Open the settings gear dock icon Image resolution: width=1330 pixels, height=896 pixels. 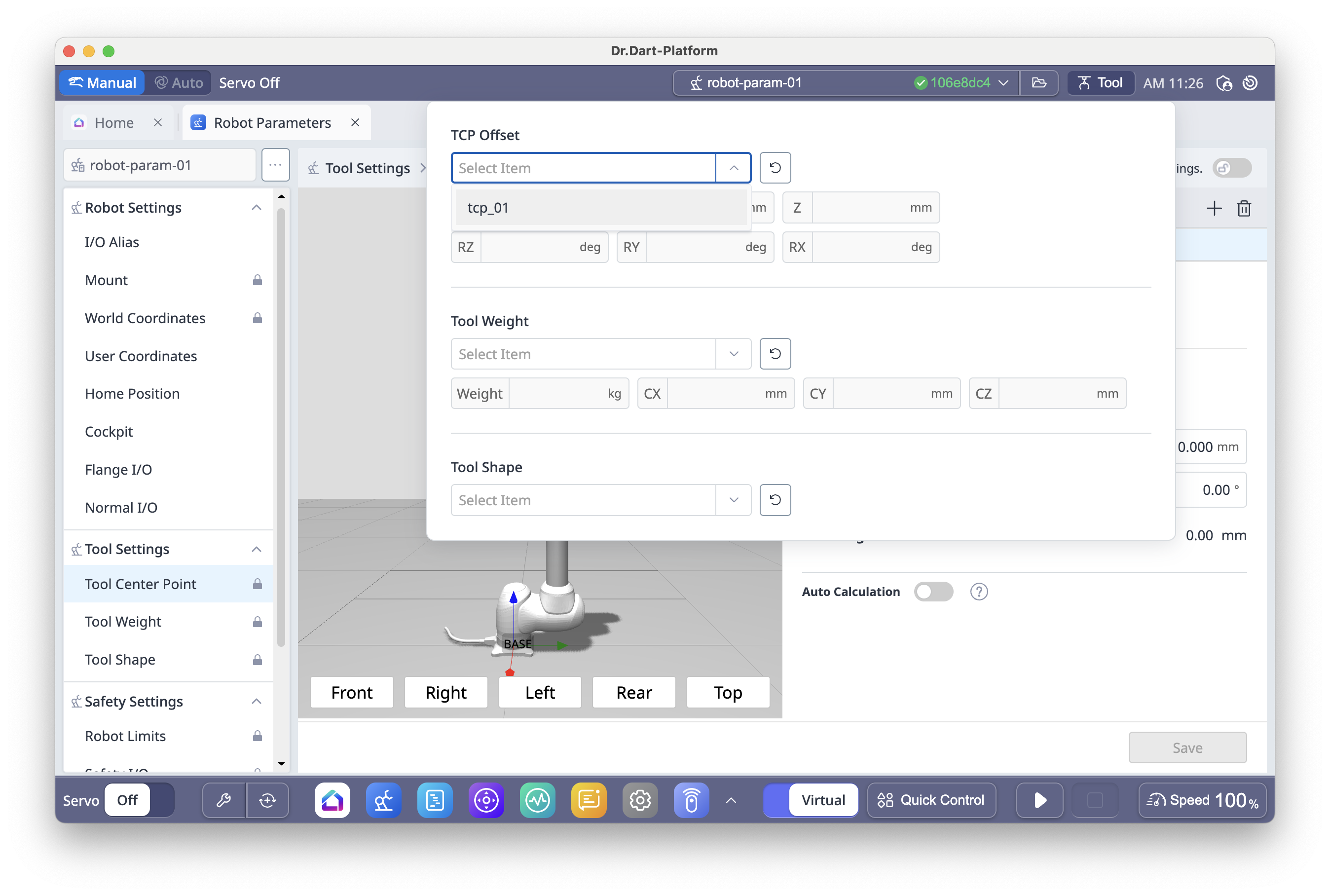[x=640, y=800]
